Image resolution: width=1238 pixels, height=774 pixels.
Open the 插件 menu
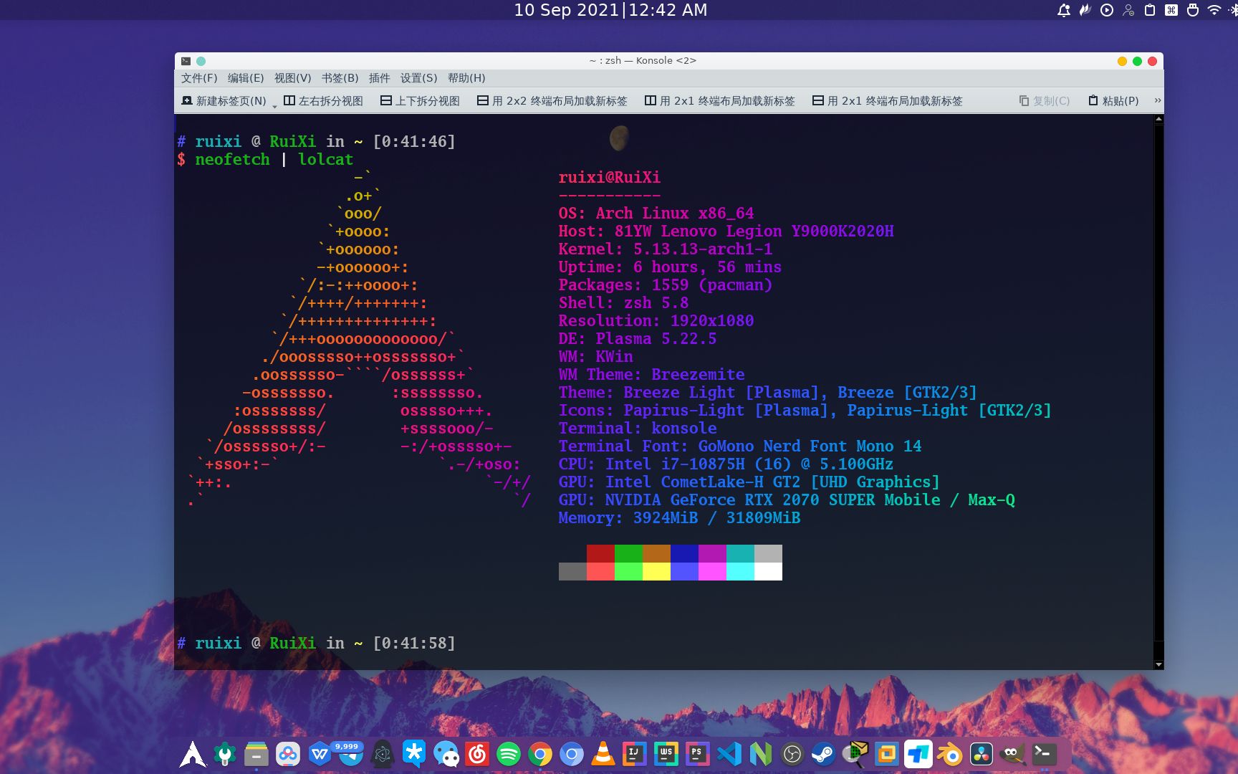(x=379, y=78)
